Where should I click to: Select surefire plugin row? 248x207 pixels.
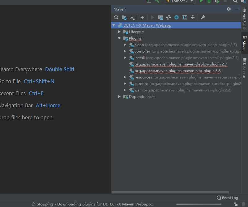click(x=176, y=84)
